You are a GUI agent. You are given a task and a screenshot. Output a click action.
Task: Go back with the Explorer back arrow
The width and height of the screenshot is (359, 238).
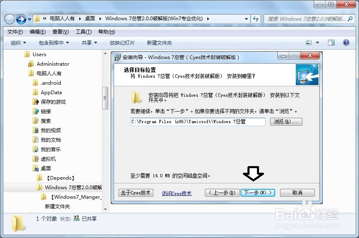click(10, 19)
